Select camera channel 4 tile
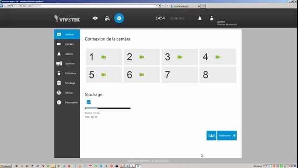Screen dimensions: 298x168 click(218, 57)
